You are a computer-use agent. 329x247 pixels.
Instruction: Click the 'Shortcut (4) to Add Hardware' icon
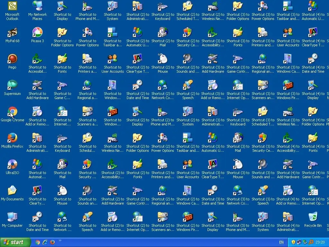coord(288,164)
